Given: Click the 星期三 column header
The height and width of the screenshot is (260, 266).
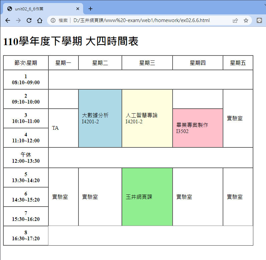Looking at the screenshot, I should click(x=147, y=63).
